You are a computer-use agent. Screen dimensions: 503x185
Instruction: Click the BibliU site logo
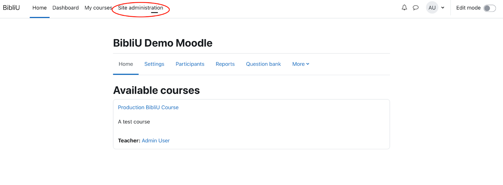point(11,8)
